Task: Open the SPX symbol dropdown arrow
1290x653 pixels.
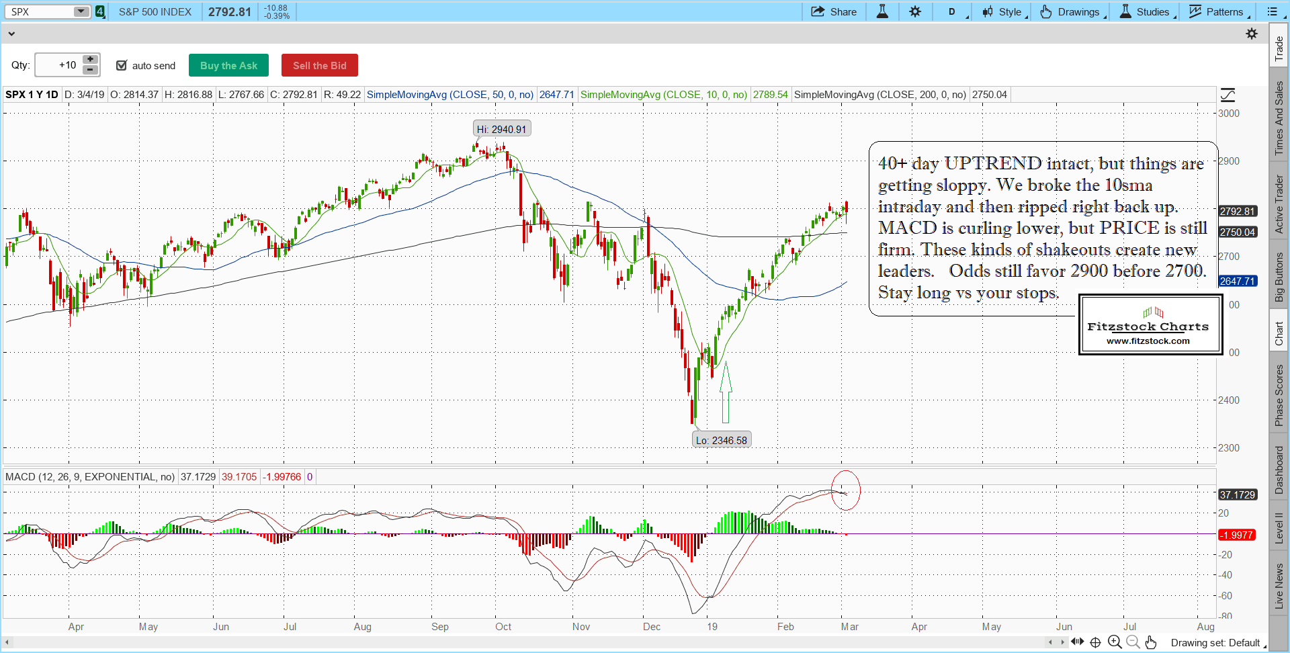Action: tap(81, 11)
